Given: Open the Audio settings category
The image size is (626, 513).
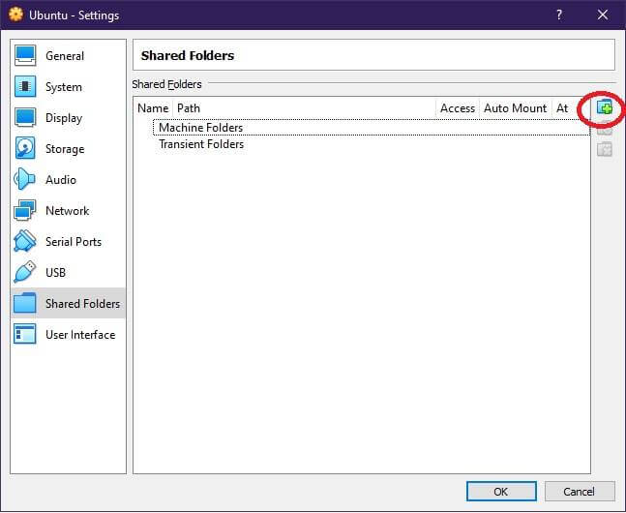Looking at the screenshot, I should tap(69, 179).
